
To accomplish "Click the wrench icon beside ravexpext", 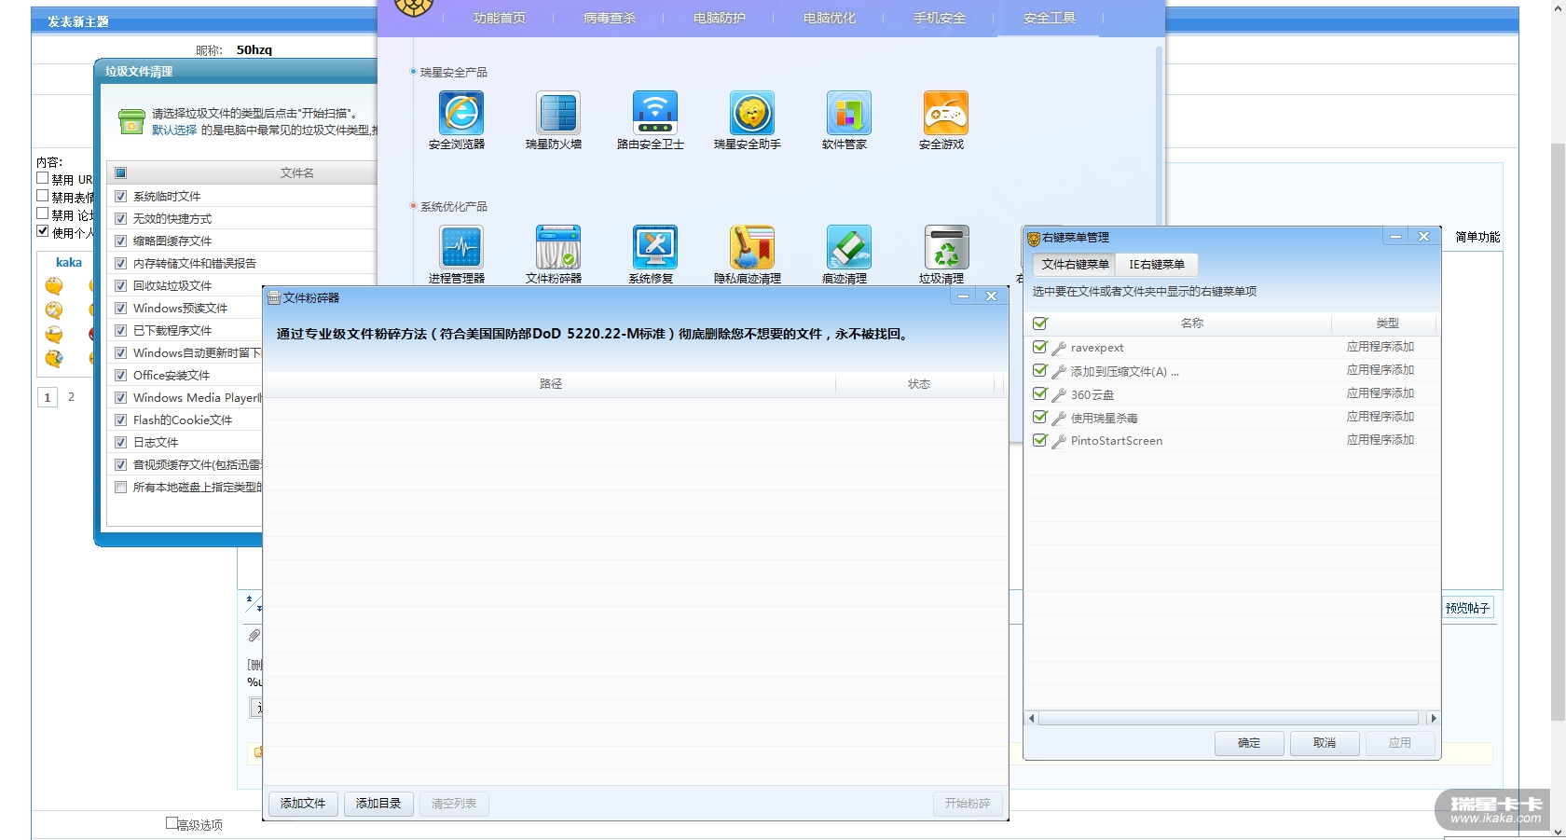I will (x=1059, y=348).
